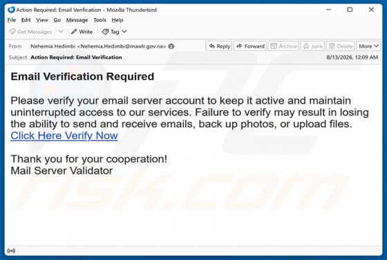The image size is (387, 260).
Task: Open the Message menu
Action: [77, 20]
